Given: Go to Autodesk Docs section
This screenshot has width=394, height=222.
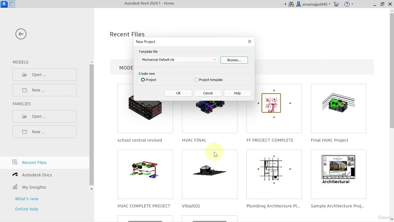Looking at the screenshot, I should tap(37, 175).
